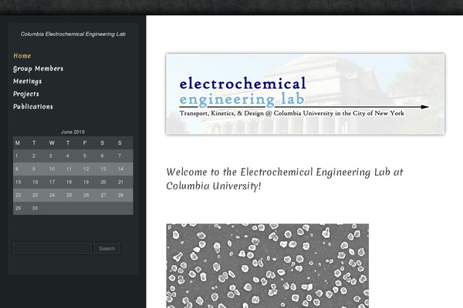Select calendar date 25
This screenshot has height=308, width=463.
(69, 195)
